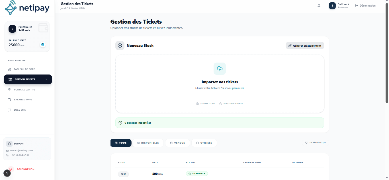The image size is (389, 180).
Task: Open Portails Captifs from the sidebar
Action: (x=24, y=90)
